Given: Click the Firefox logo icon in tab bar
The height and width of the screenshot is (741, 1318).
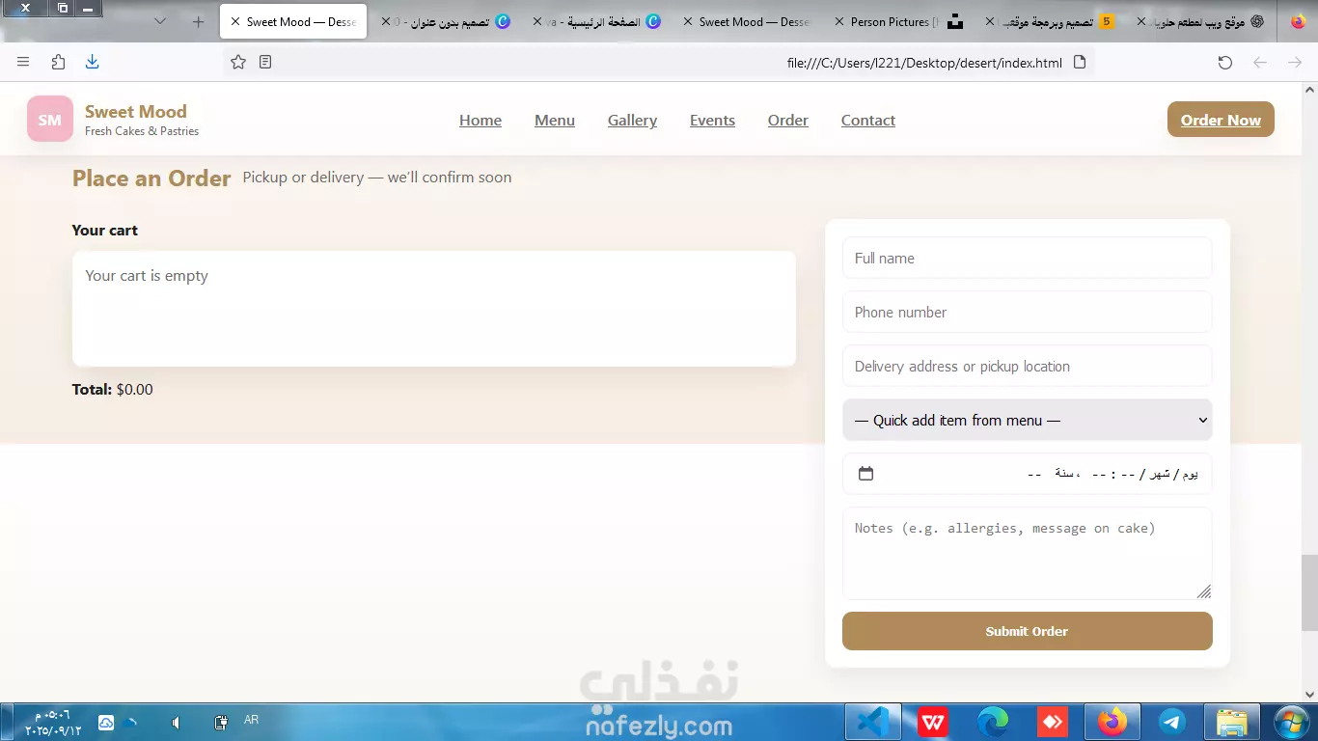Looking at the screenshot, I should pyautogui.click(x=1298, y=21).
